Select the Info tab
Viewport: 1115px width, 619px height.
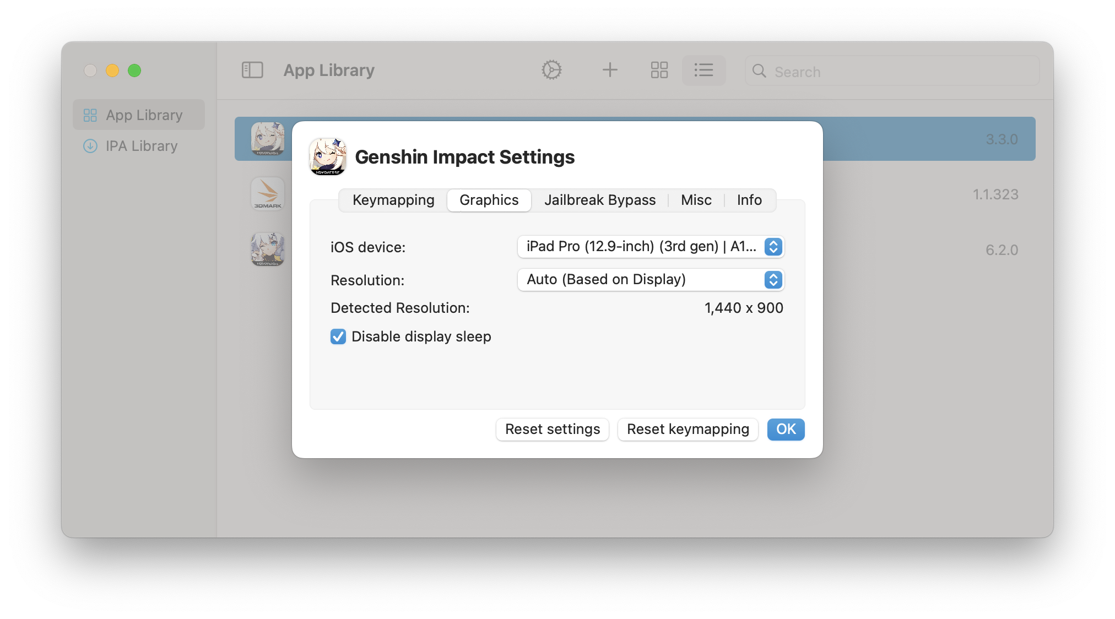[x=749, y=200]
